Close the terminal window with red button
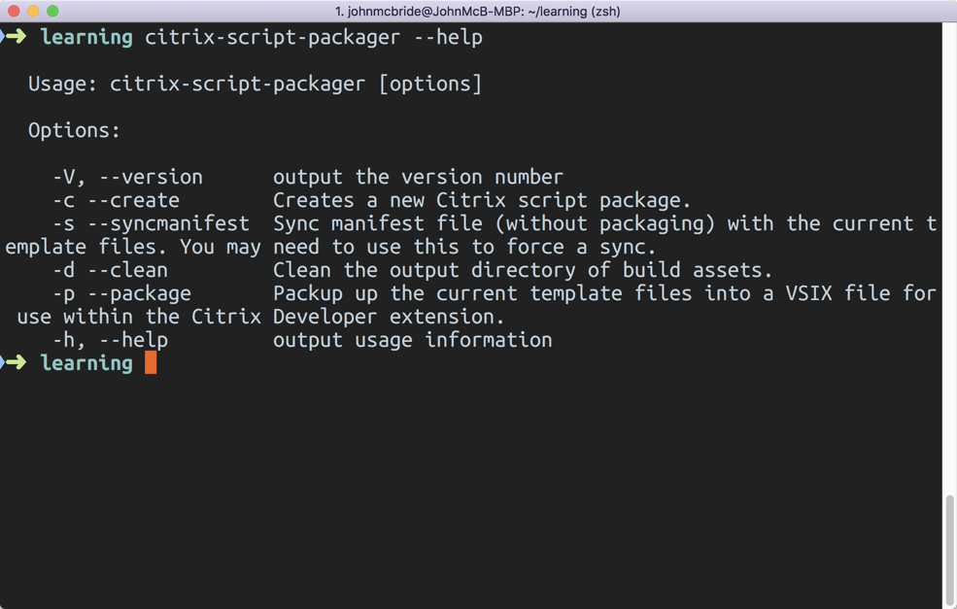The width and height of the screenshot is (957, 609). click(x=14, y=11)
